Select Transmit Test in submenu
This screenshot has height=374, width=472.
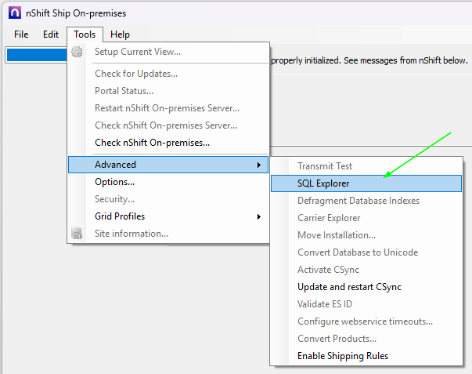[325, 166]
